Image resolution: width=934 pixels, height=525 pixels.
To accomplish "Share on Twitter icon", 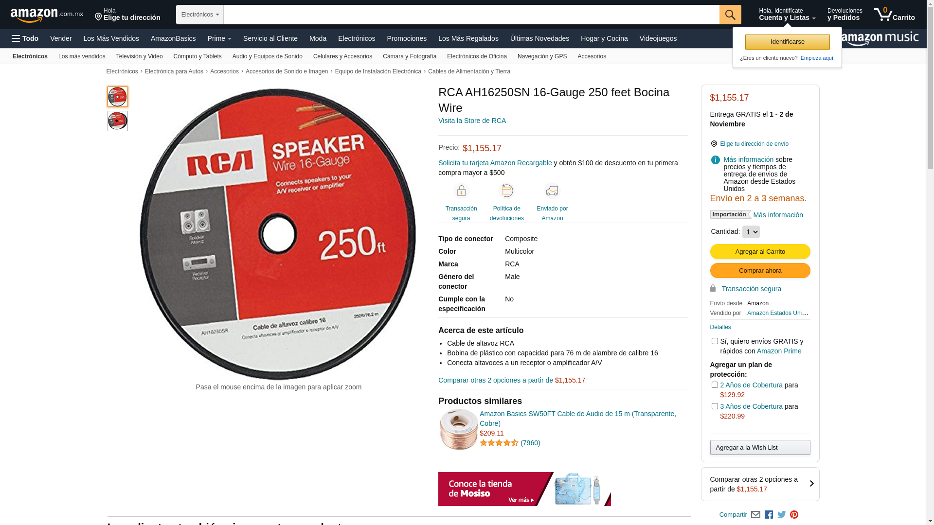I will pos(781,514).
